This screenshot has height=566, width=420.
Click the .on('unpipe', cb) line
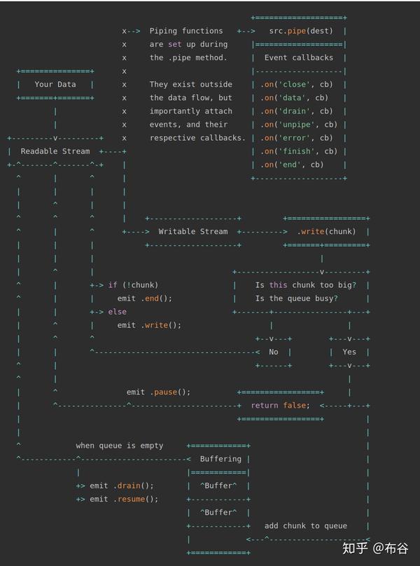299,125
